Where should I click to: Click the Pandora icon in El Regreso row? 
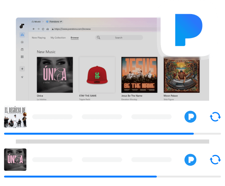point(190,117)
